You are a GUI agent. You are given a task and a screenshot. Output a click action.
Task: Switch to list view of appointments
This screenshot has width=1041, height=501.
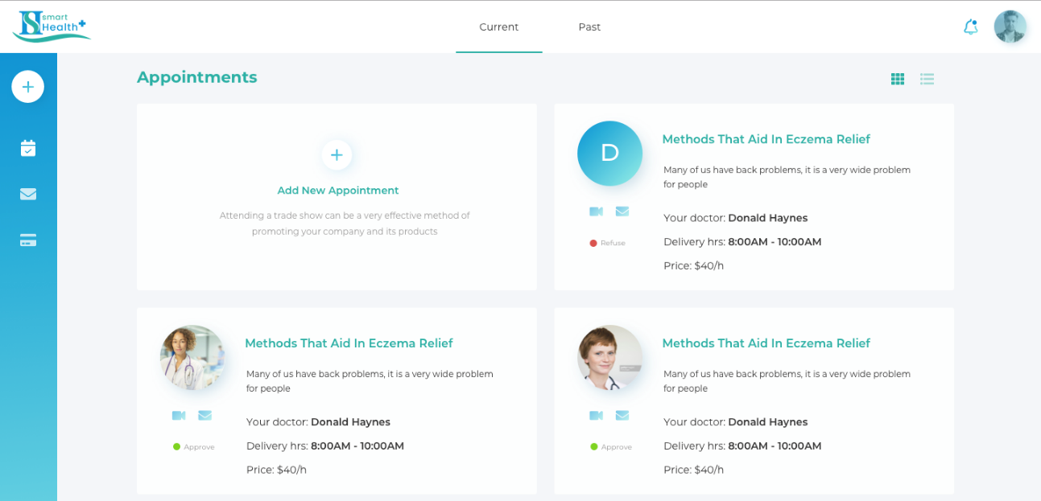click(927, 79)
